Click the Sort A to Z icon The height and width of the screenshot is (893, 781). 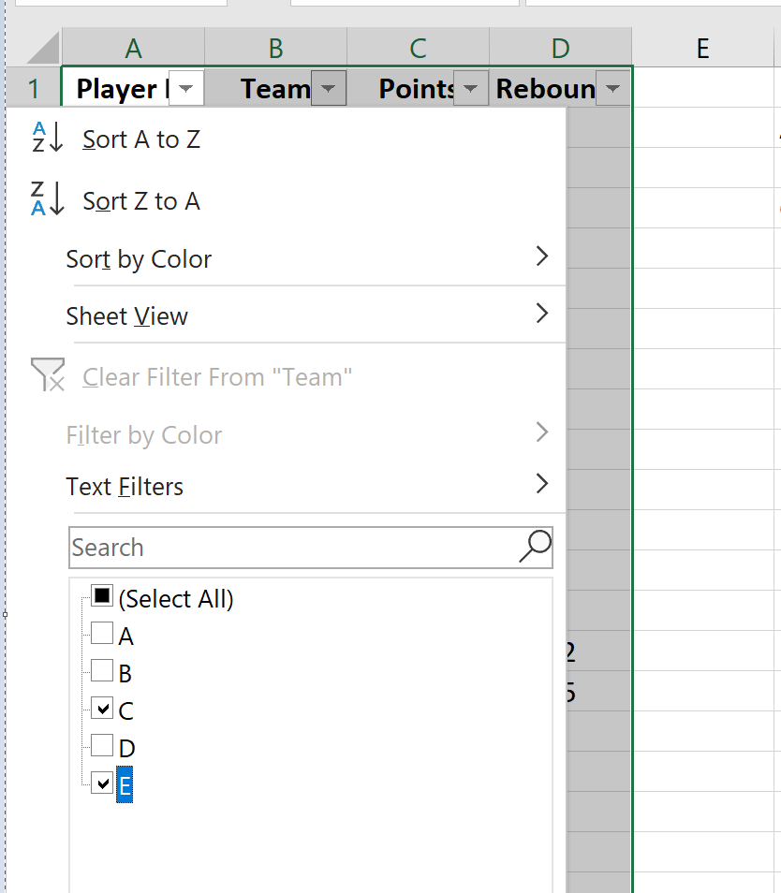[47, 139]
